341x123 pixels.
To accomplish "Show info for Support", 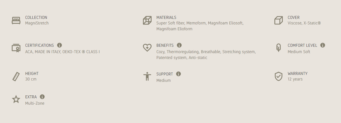I will click(178, 74).
